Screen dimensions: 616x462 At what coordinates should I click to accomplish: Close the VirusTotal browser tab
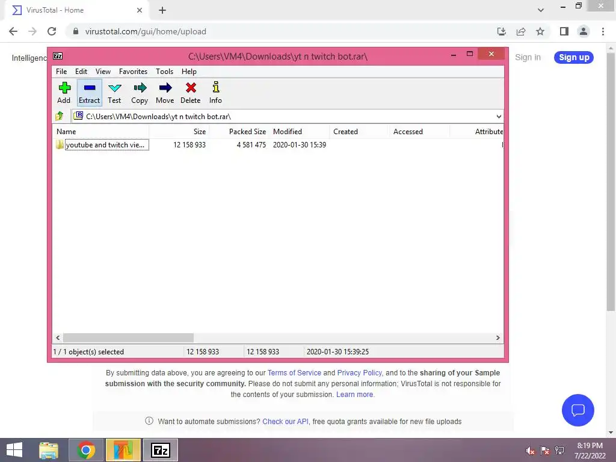140,10
